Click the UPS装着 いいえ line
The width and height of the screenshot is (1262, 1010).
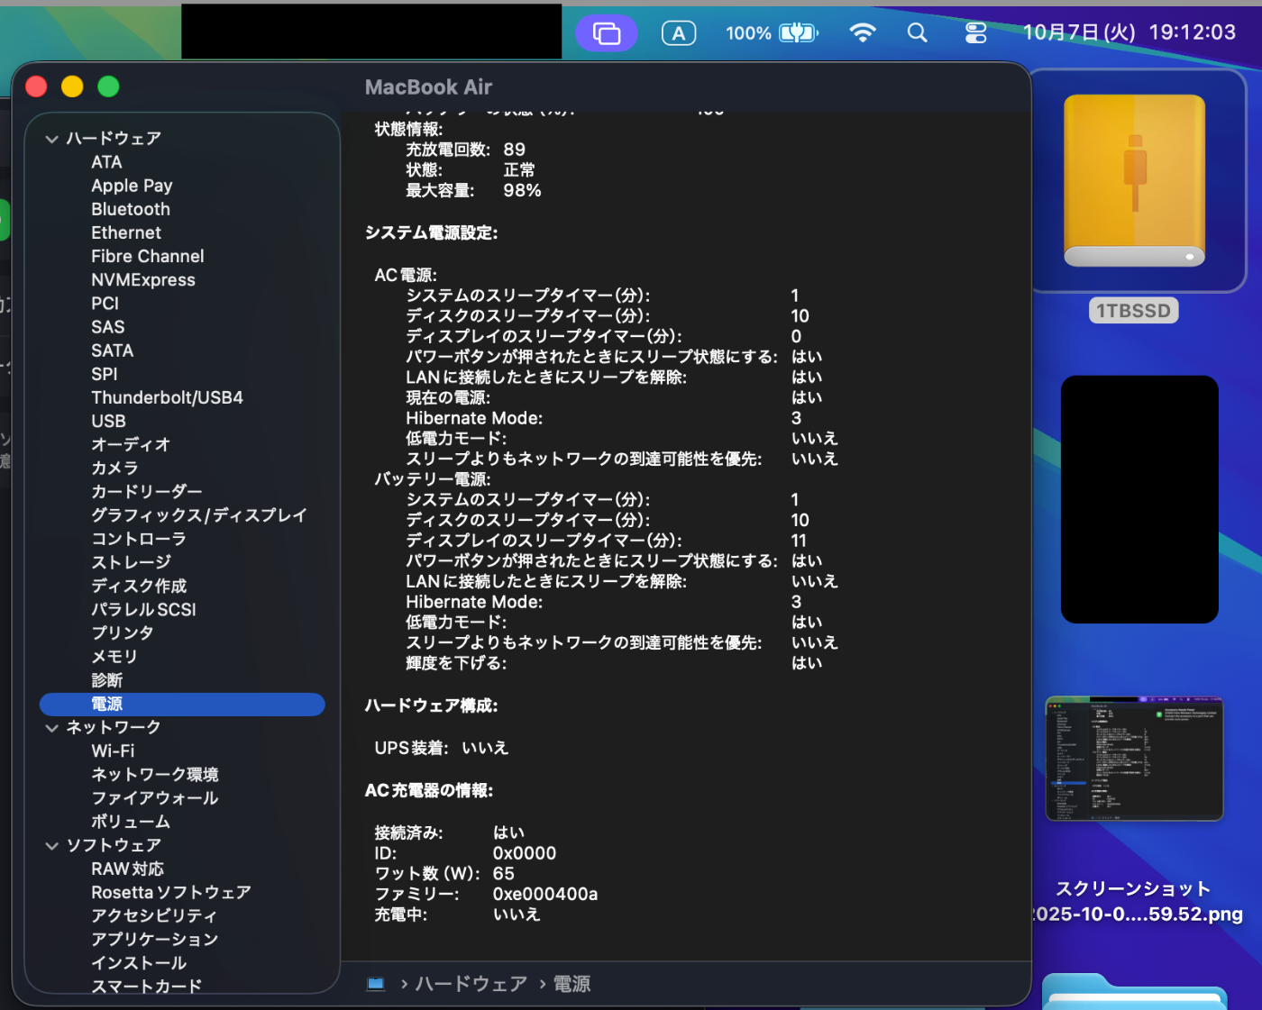(442, 748)
